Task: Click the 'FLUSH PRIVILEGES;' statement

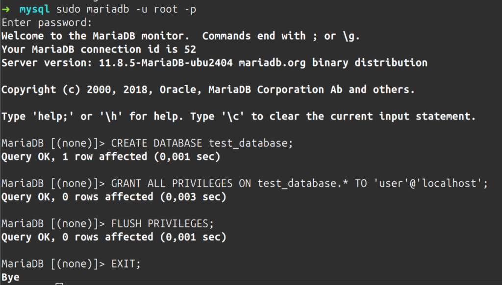Action: (163, 223)
